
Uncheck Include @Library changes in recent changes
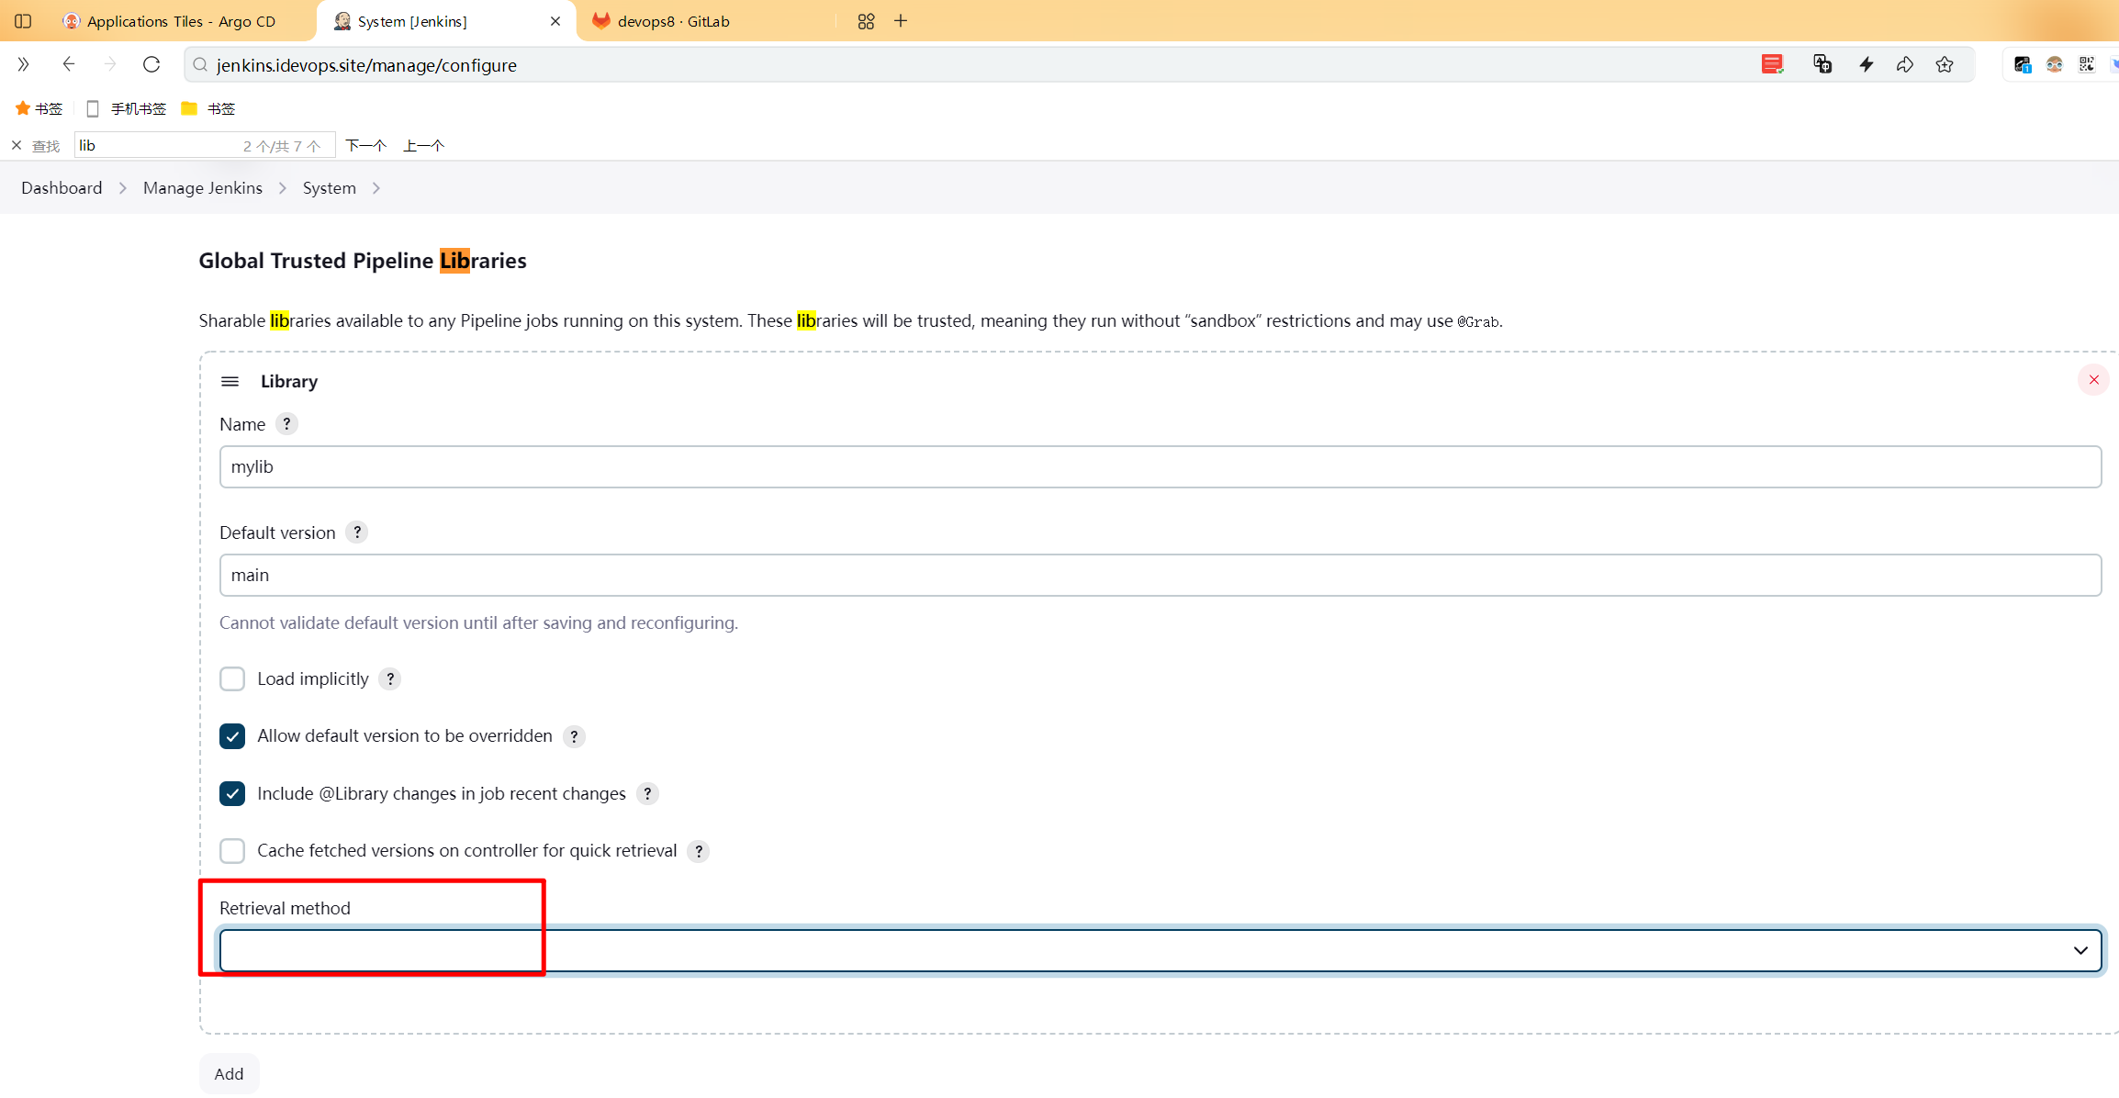232,793
